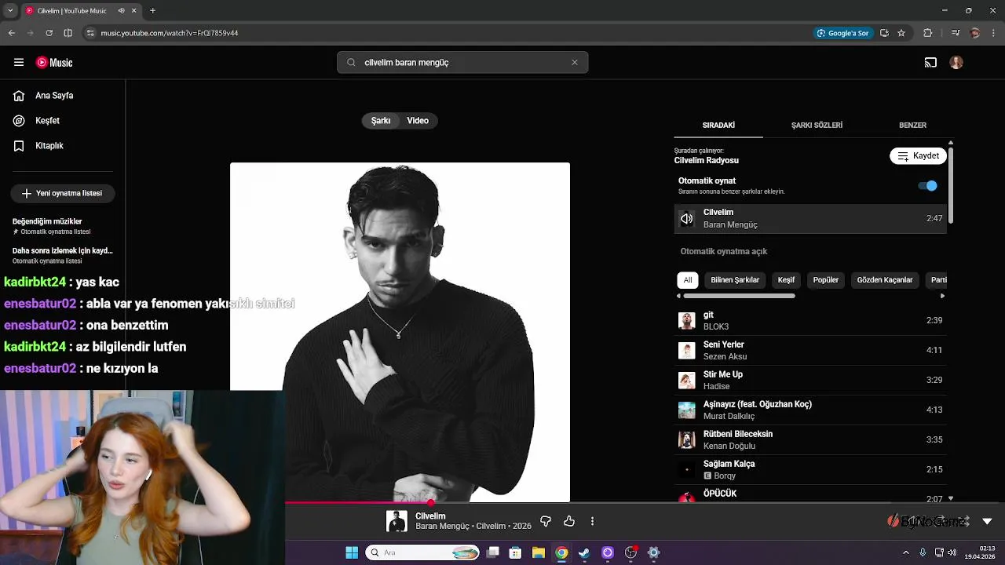Go back with browser back arrow
The width and height of the screenshot is (1005, 565).
[11, 33]
